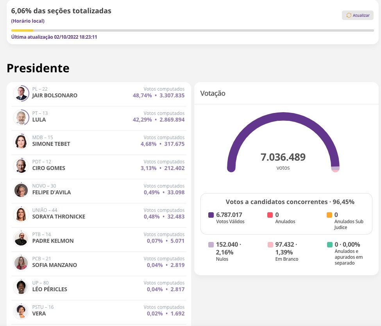Click the Atualizar refresh button

[x=358, y=15]
